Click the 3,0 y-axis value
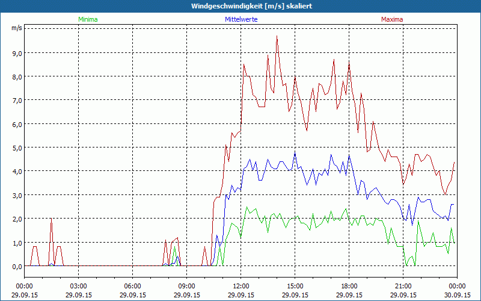 point(17,195)
